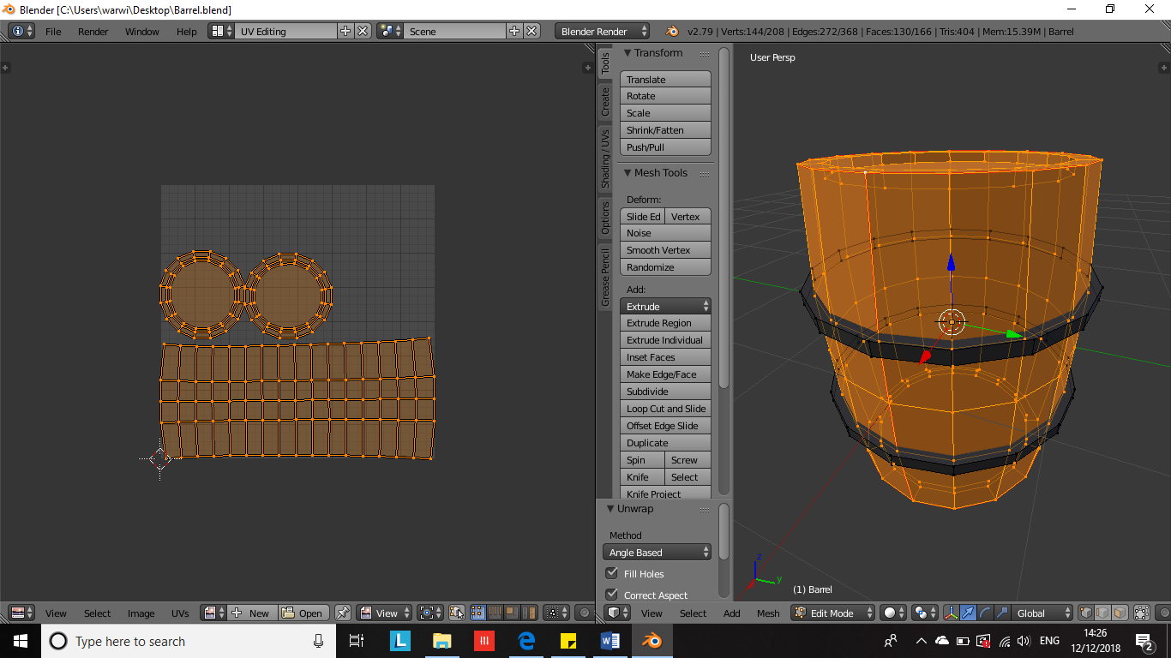1171x658 pixels.
Task: Click the pin image icon in UV editor header
Action: coord(343,613)
